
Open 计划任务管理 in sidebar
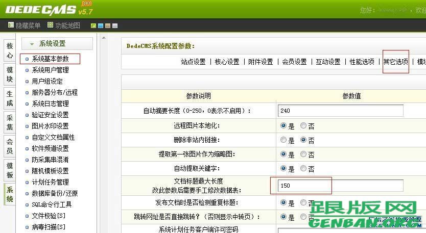pos(50,182)
